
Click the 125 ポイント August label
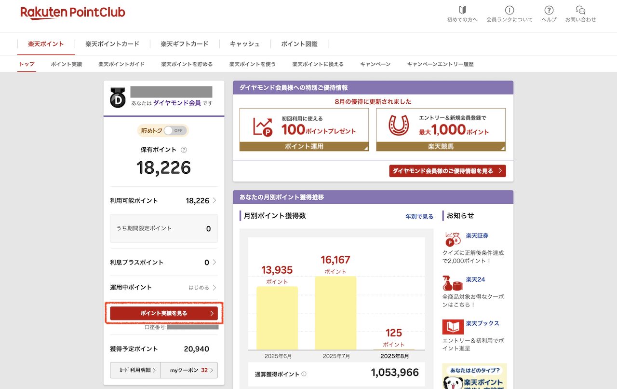(x=394, y=337)
